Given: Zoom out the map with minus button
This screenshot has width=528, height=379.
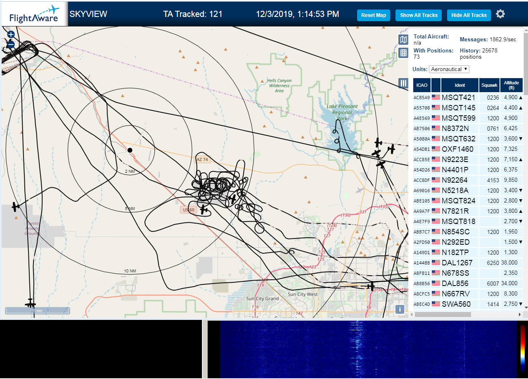Looking at the screenshot, I should [x=11, y=44].
